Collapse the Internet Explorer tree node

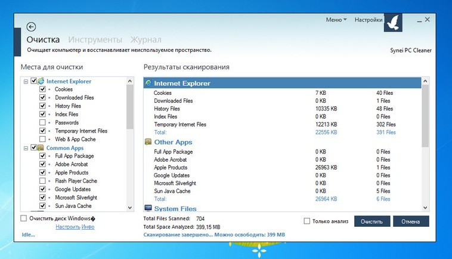[x=26, y=82]
